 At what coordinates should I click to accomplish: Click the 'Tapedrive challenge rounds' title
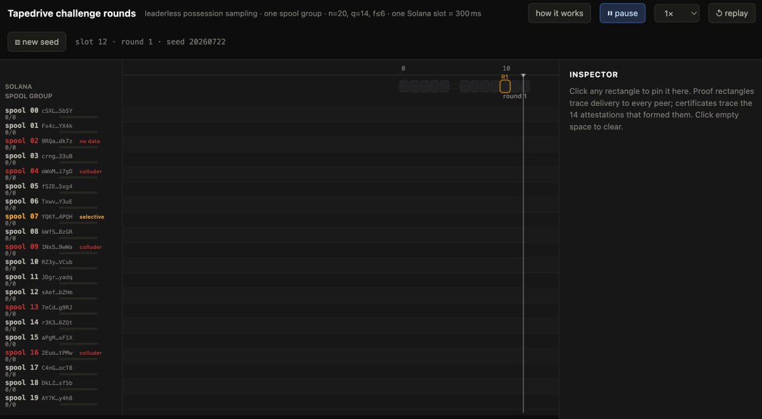point(72,13)
